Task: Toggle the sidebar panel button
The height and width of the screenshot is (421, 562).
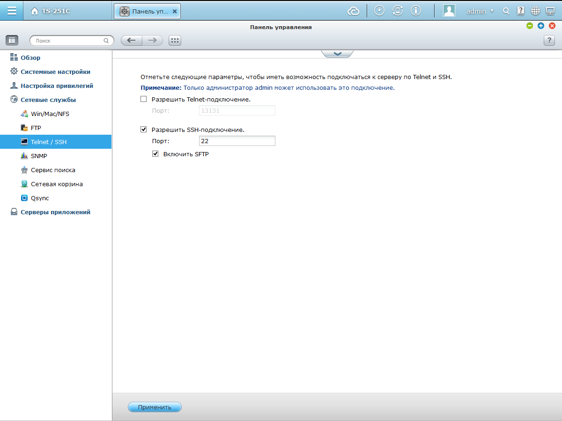Action: pos(12,41)
